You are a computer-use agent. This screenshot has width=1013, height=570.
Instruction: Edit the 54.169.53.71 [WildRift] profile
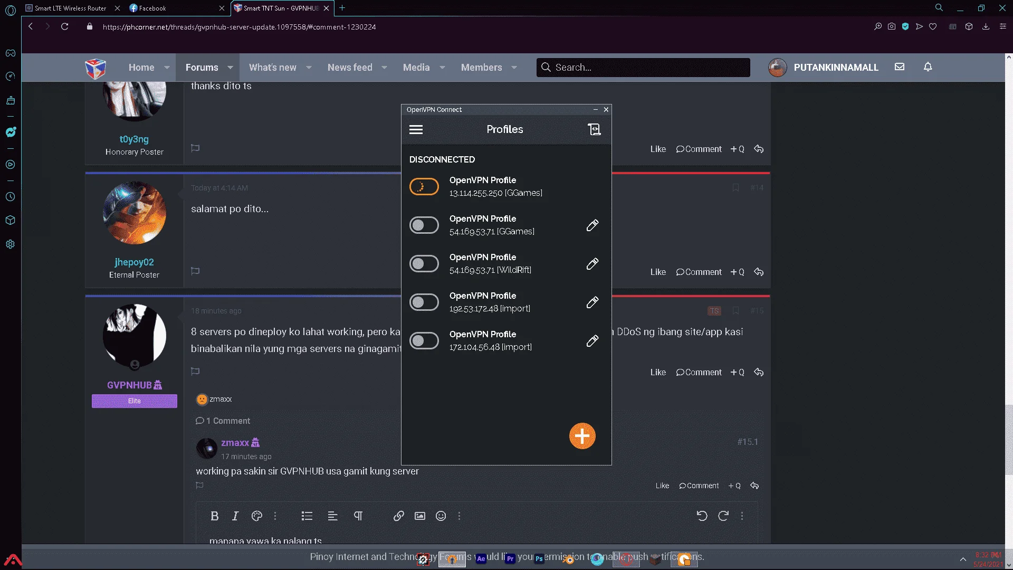click(x=592, y=264)
